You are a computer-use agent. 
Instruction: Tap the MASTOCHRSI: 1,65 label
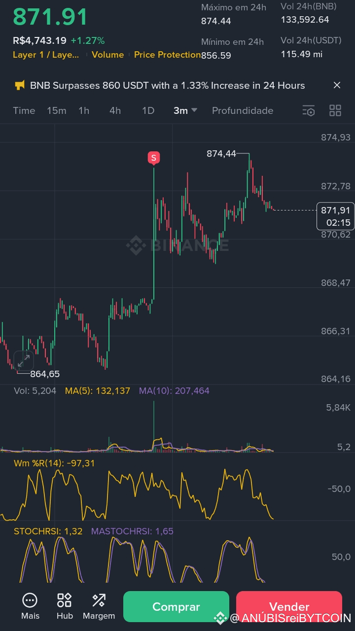click(132, 531)
